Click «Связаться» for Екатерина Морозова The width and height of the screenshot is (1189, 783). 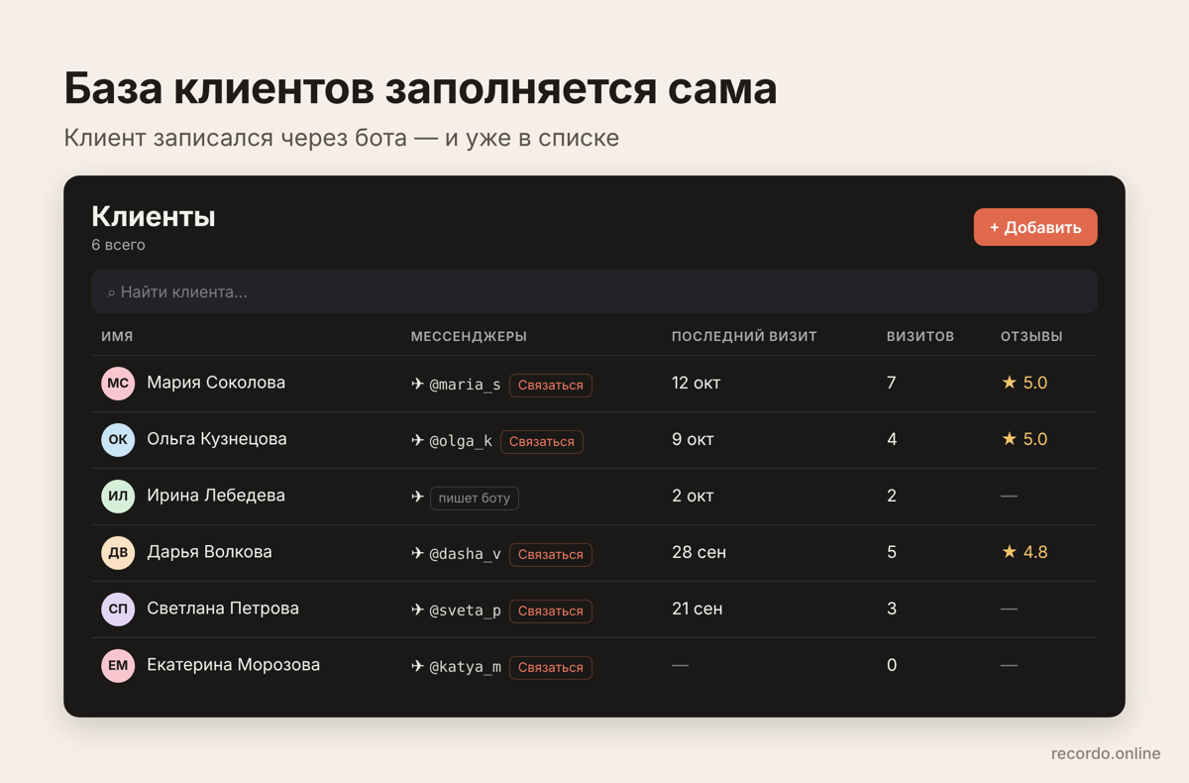point(551,667)
